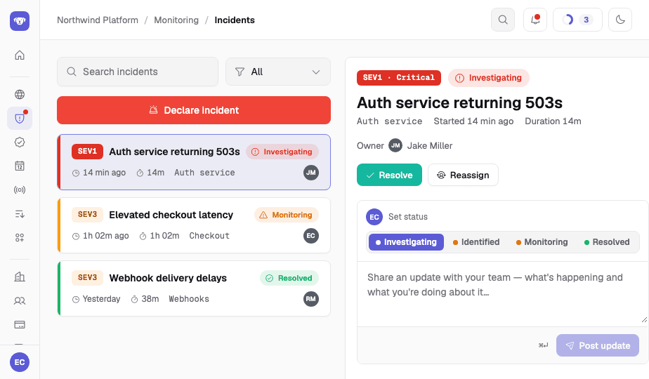The width and height of the screenshot is (649, 379).
Task: Open the globe sidebar icon
Action: point(20,94)
